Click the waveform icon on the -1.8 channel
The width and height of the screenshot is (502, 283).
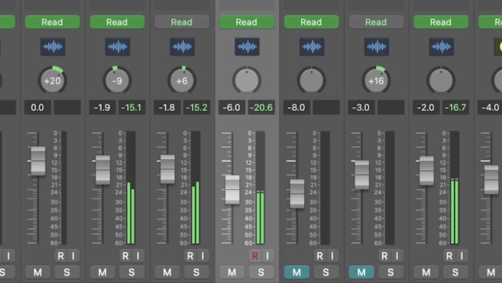click(x=182, y=47)
